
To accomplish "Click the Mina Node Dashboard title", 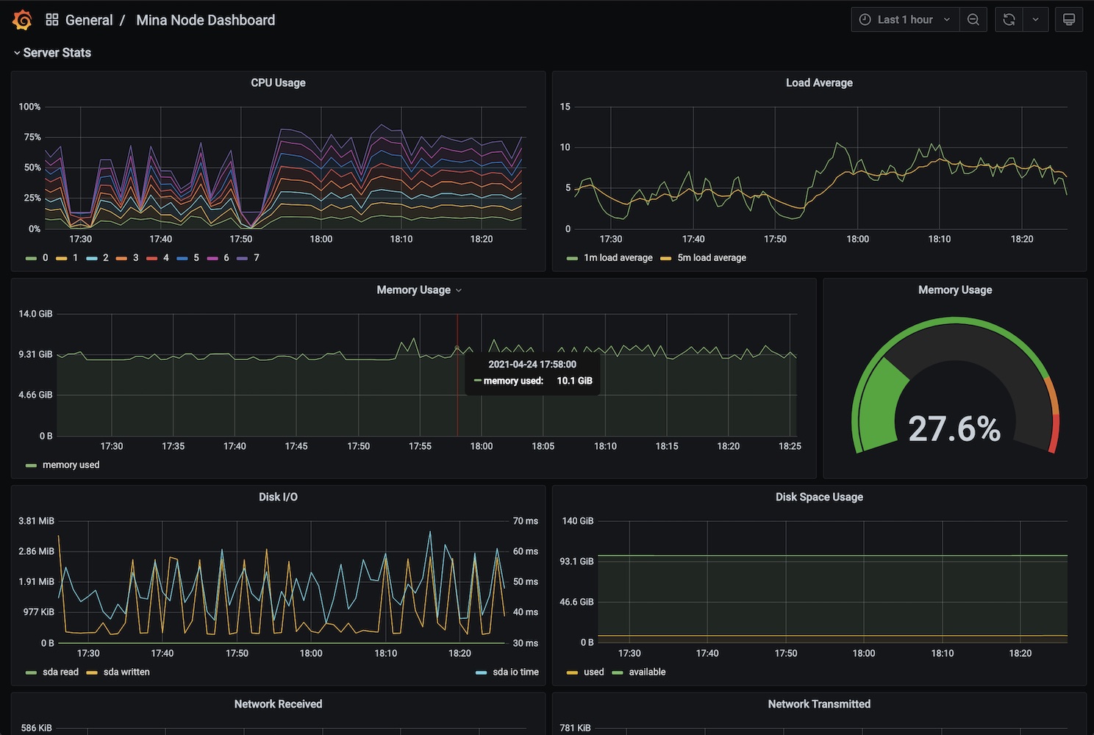I will tap(205, 20).
